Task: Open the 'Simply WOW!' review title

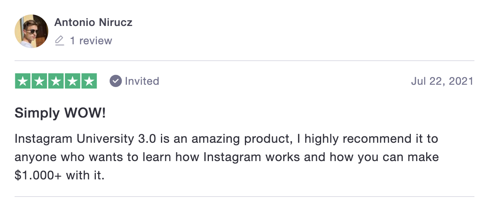Action: pyautogui.click(x=60, y=113)
